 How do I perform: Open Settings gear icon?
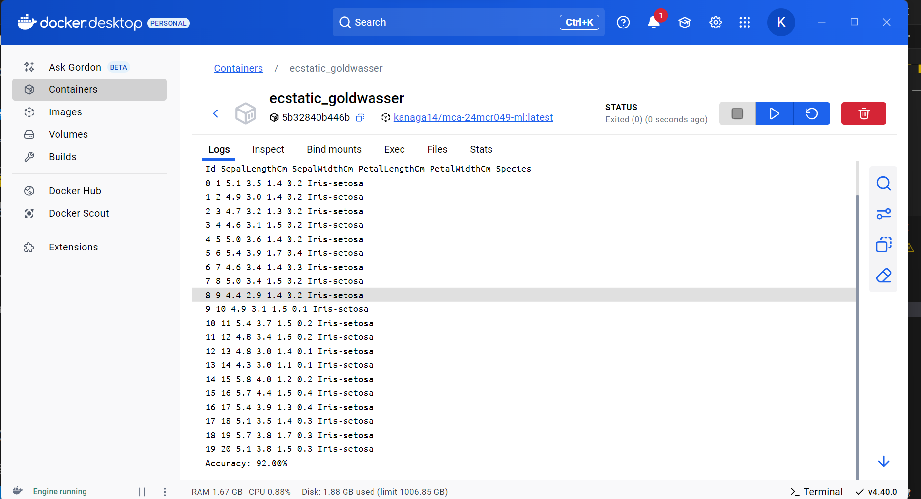[716, 22]
